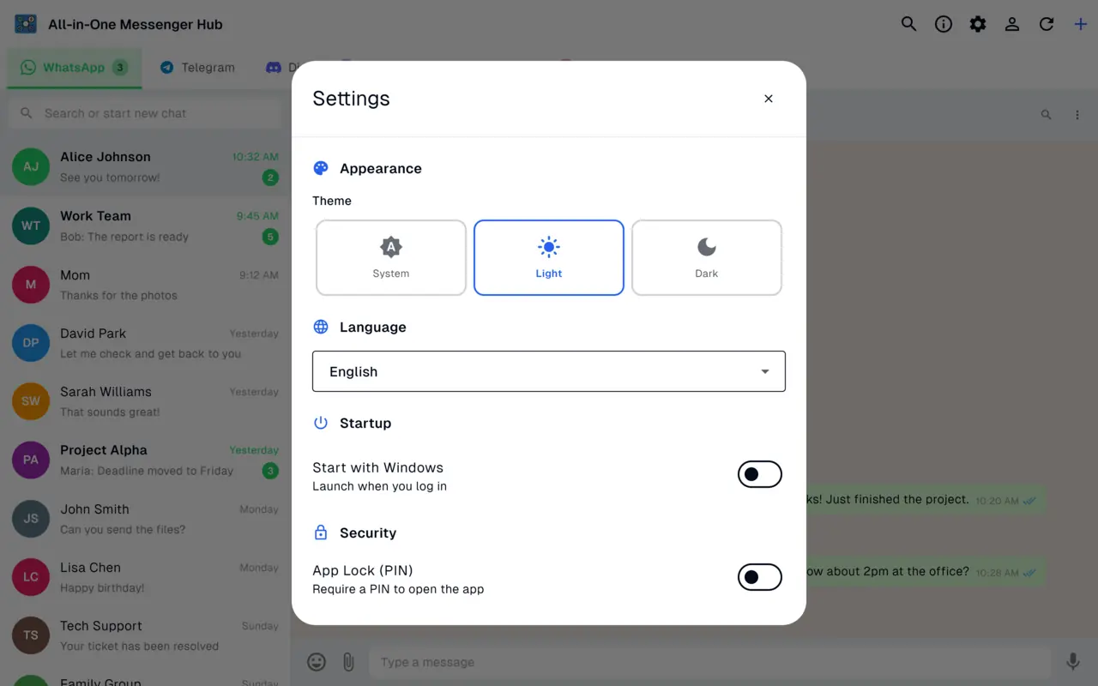Click the Type a message input field
Image resolution: width=1098 pixels, height=686 pixels.
click(x=710, y=662)
